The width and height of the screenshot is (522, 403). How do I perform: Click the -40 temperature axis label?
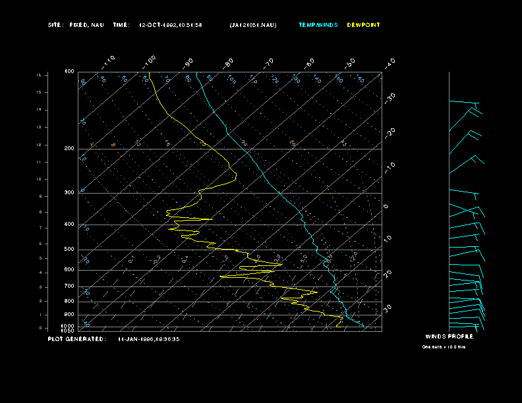tap(389, 63)
